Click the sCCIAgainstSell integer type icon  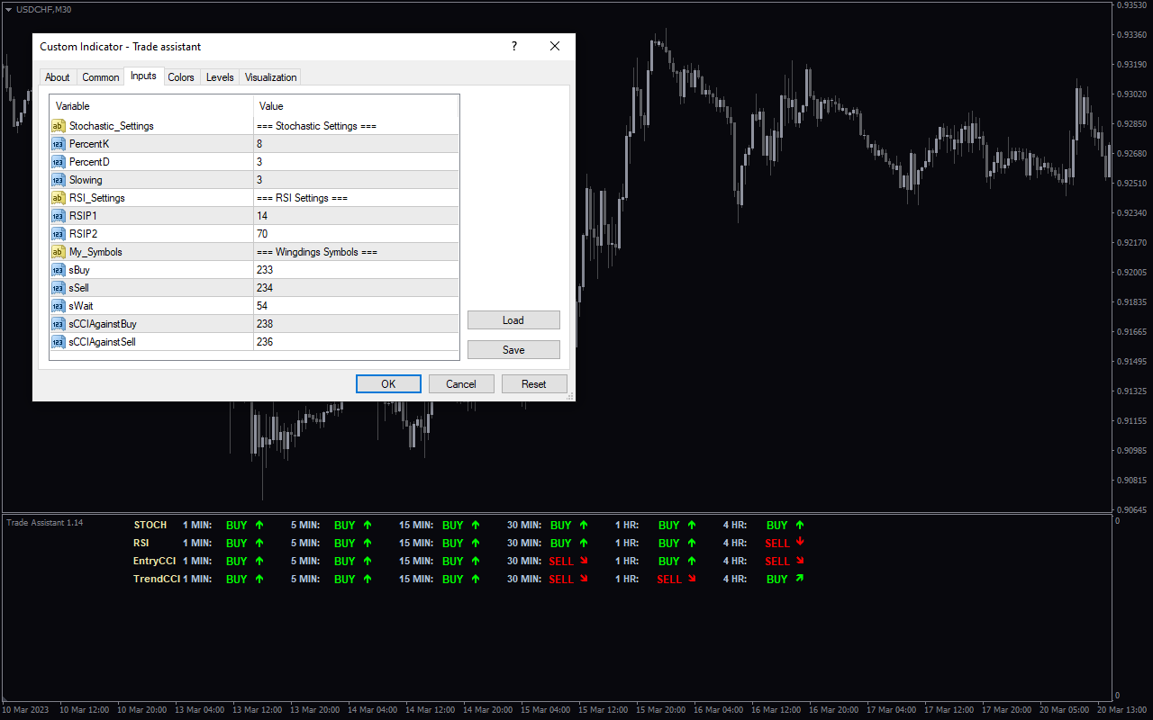click(x=59, y=342)
